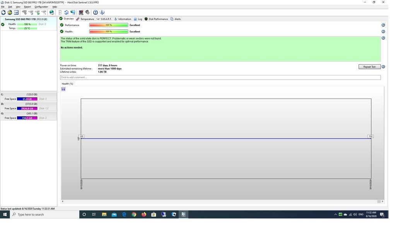
Task: Open Google Chrome from the taskbar
Action: click(x=134, y=215)
